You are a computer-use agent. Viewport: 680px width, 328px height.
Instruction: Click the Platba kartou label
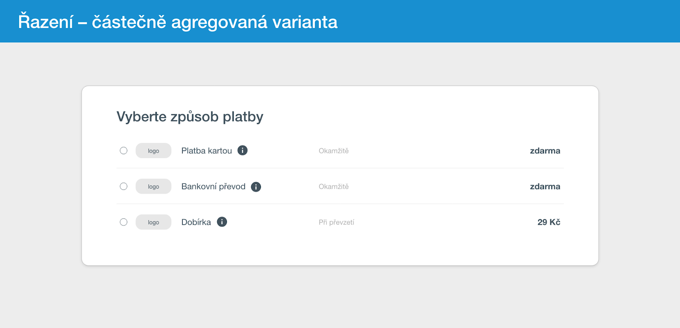click(x=207, y=151)
